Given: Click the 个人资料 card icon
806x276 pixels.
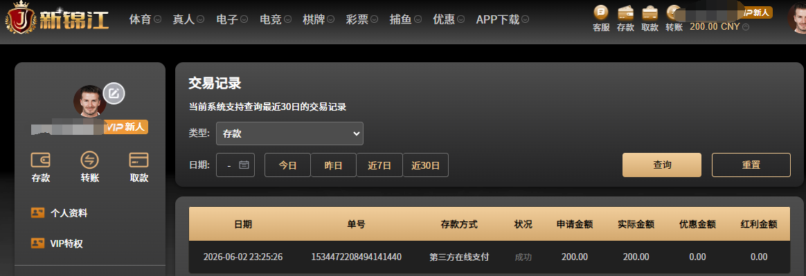Looking at the screenshot, I should pos(38,213).
